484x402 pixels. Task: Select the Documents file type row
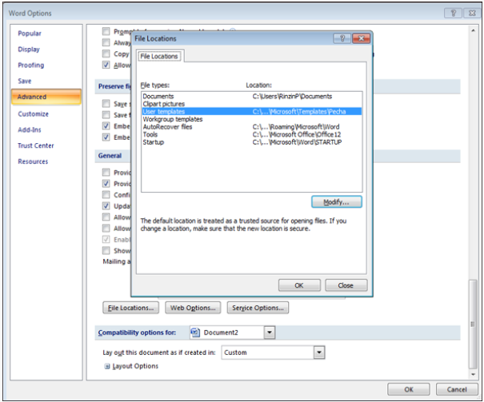pos(158,97)
